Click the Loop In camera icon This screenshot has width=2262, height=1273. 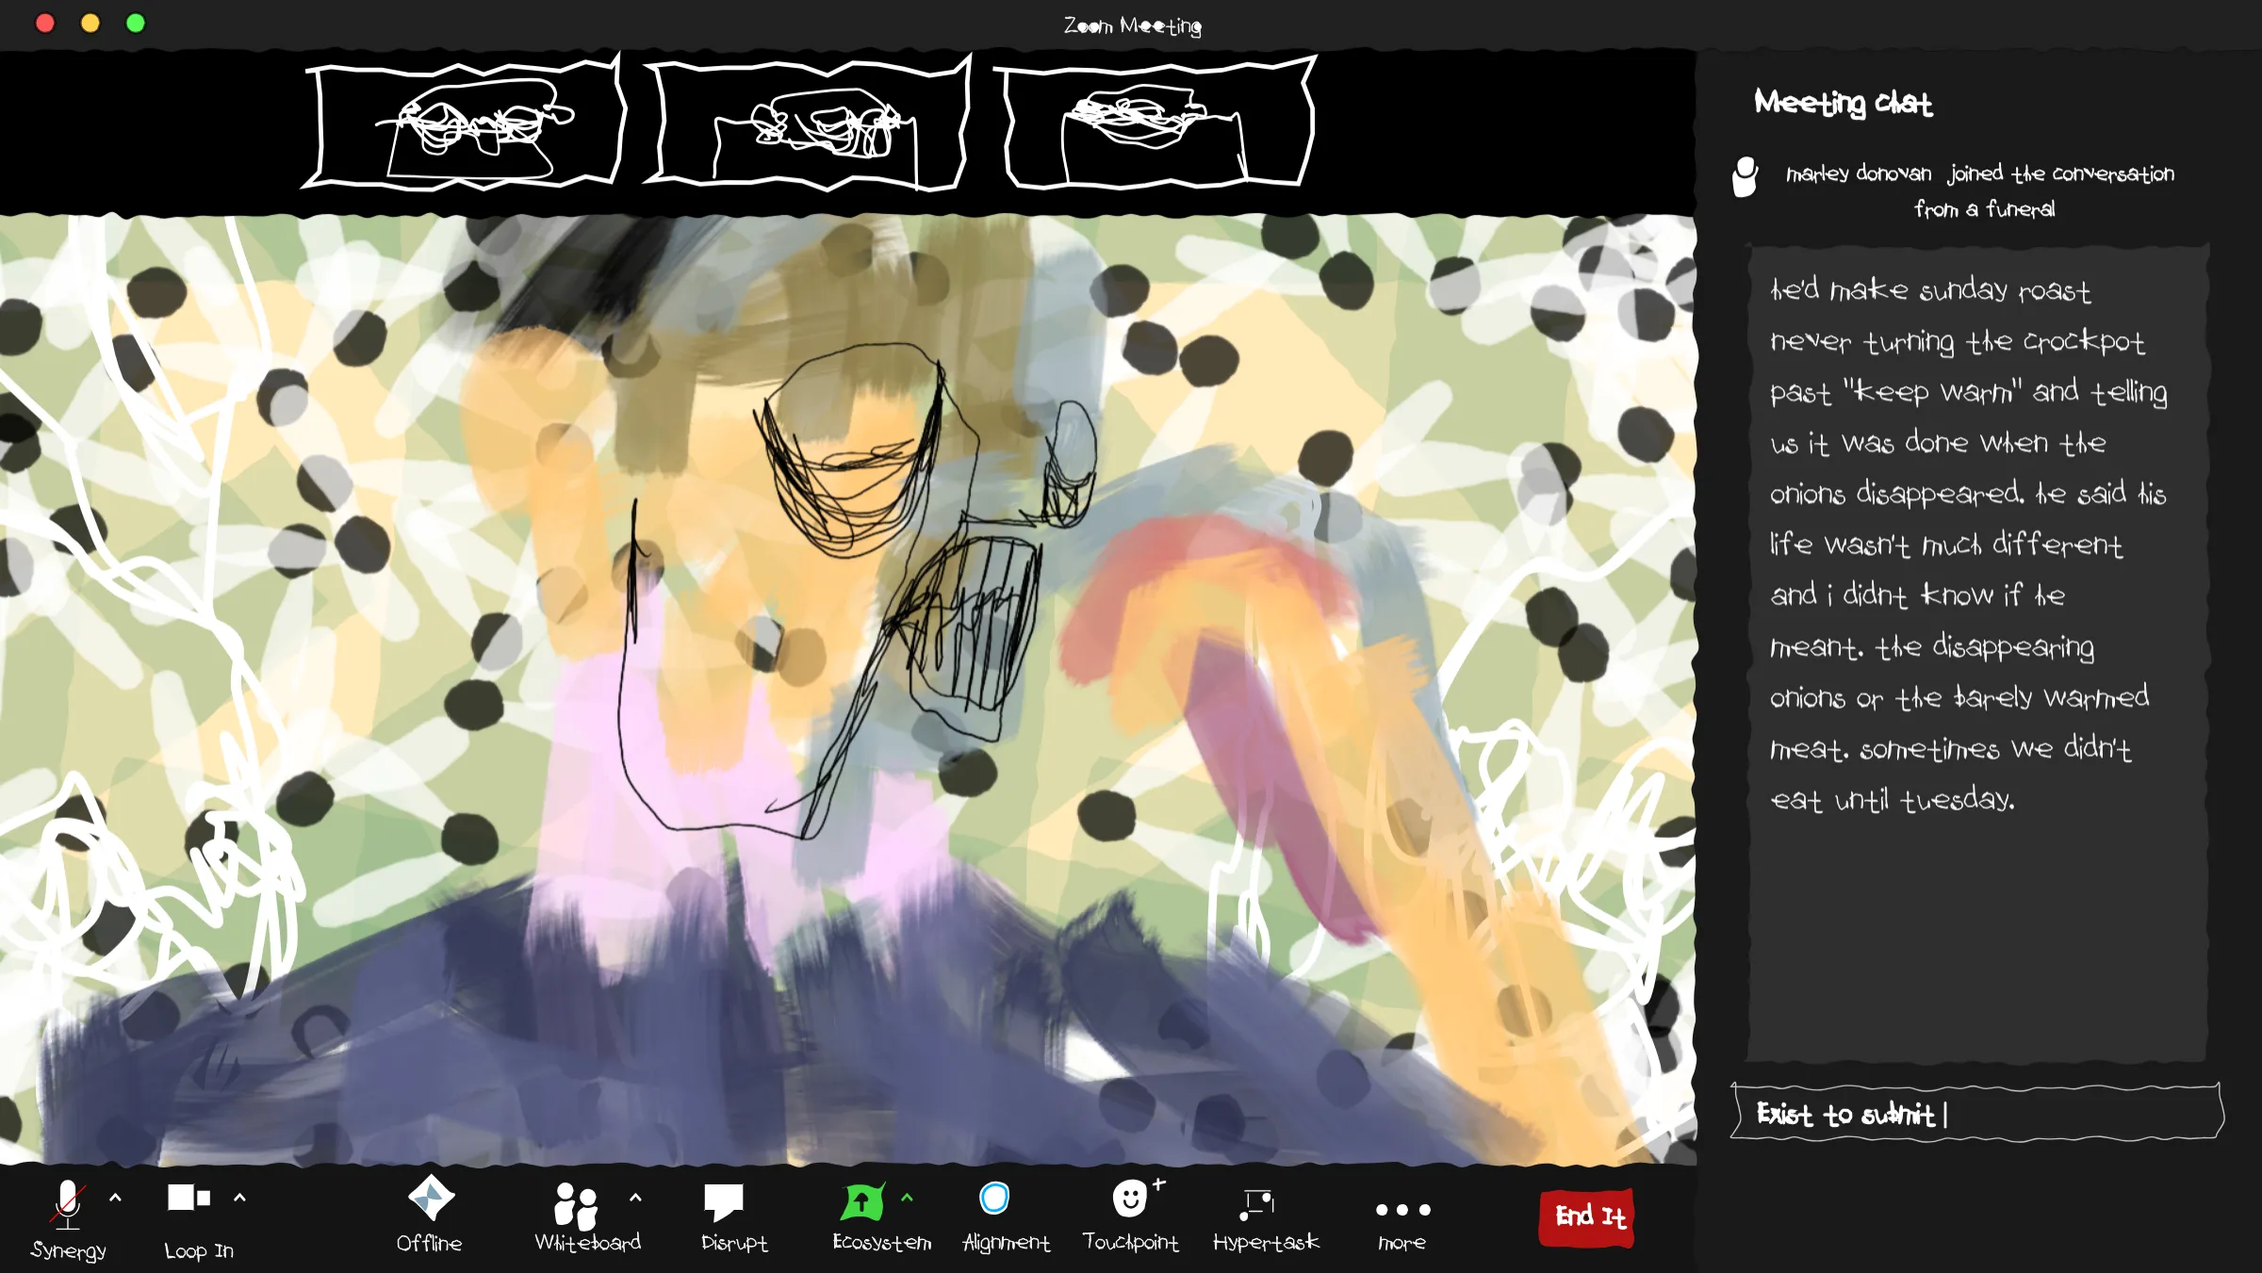click(188, 1198)
